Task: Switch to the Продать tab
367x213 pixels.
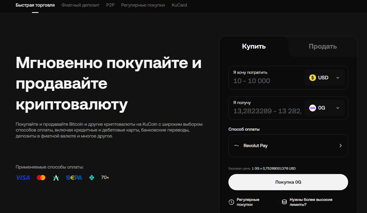Action: tap(323, 46)
